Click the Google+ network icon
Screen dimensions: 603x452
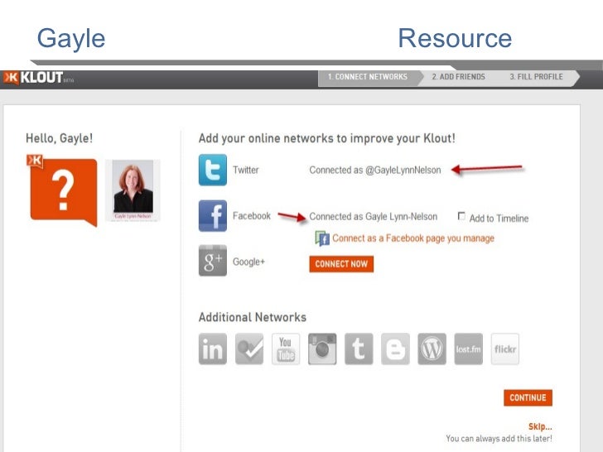pos(213,261)
